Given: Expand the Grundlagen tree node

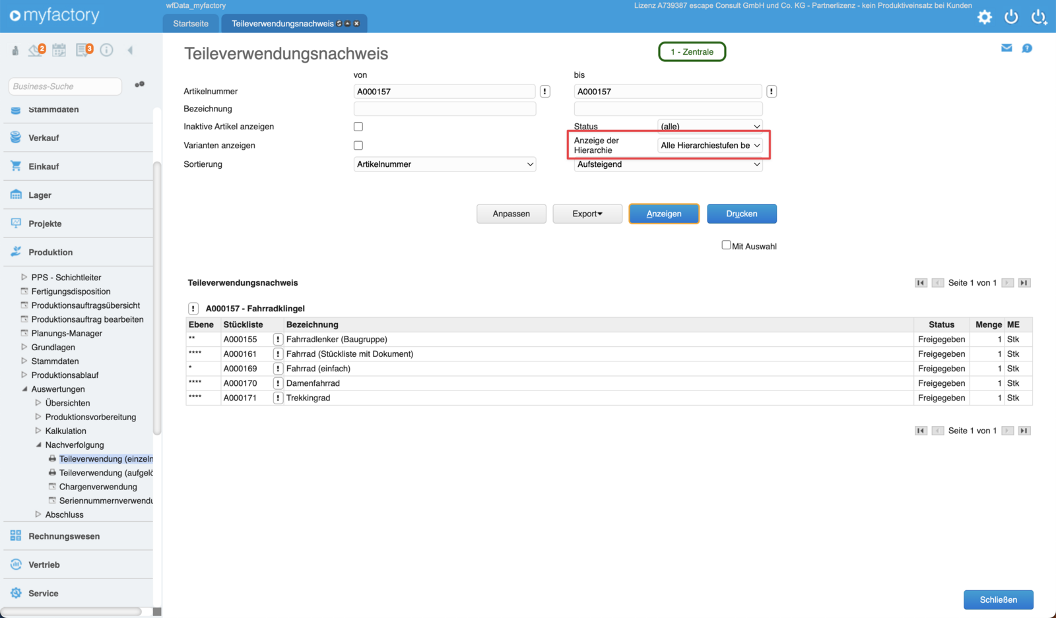Looking at the screenshot, I should click(24, 348).
